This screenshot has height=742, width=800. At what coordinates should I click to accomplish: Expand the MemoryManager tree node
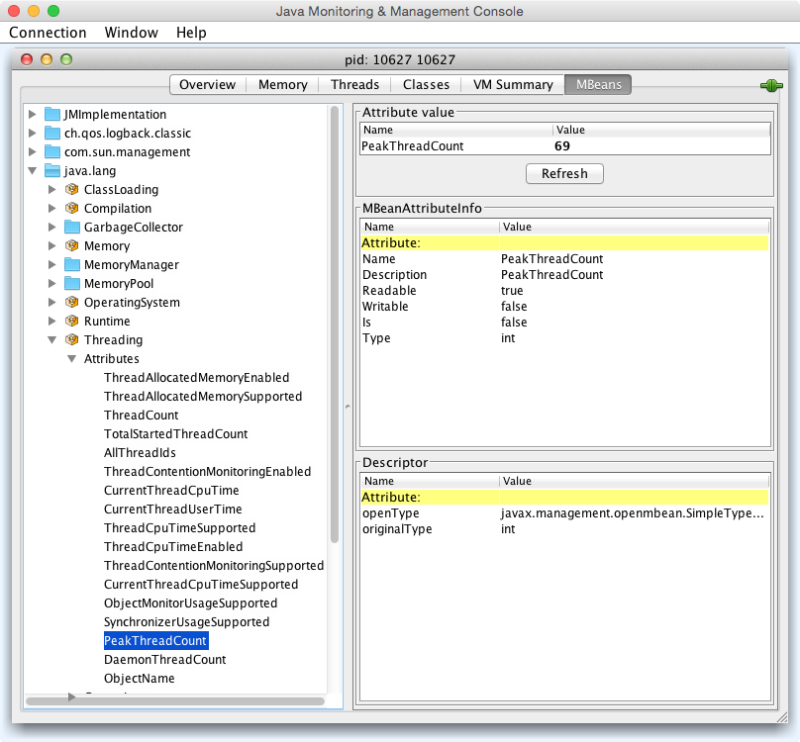point(52,265)
